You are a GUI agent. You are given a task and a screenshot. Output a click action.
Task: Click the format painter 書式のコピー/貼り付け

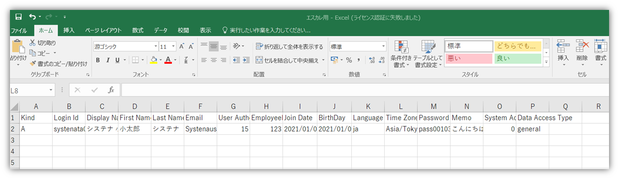[x=58, y=63]
